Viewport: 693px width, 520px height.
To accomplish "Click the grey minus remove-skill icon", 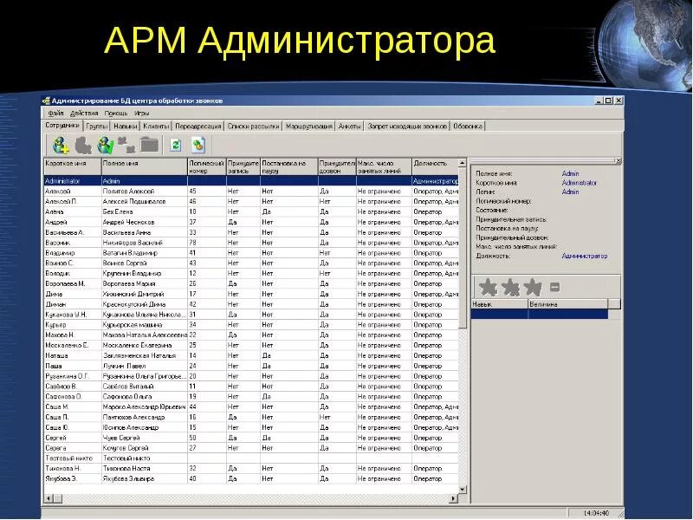I will (554, 288).
